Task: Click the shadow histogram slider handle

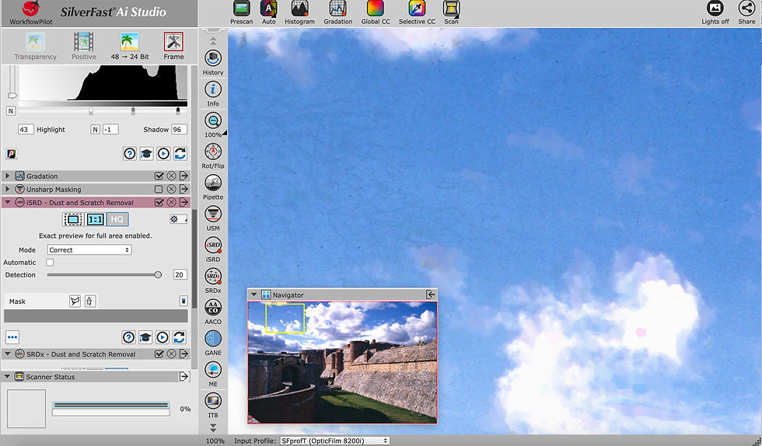Action: point(178,111)
